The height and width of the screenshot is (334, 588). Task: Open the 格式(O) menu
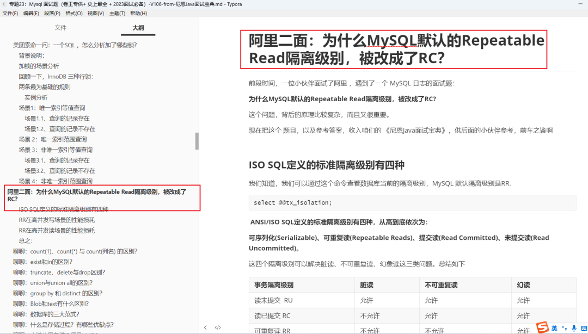coord(74,14)
